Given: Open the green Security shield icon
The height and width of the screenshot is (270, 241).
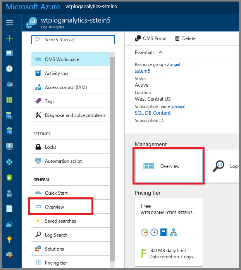Looking at the screenshot, I should coord(9,178).
